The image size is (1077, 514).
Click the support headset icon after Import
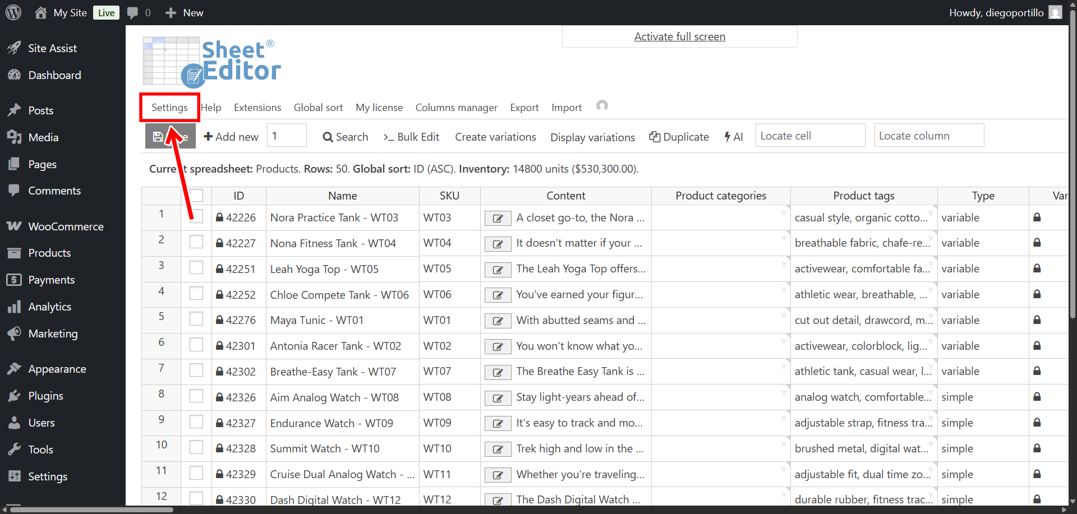pyautogui.click(x=602, y=106)
